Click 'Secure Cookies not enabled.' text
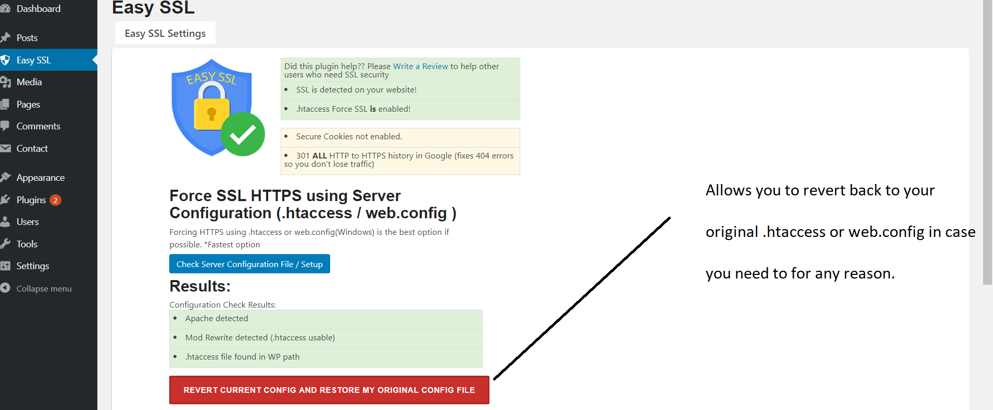The image size is (993, 410). 349,137
